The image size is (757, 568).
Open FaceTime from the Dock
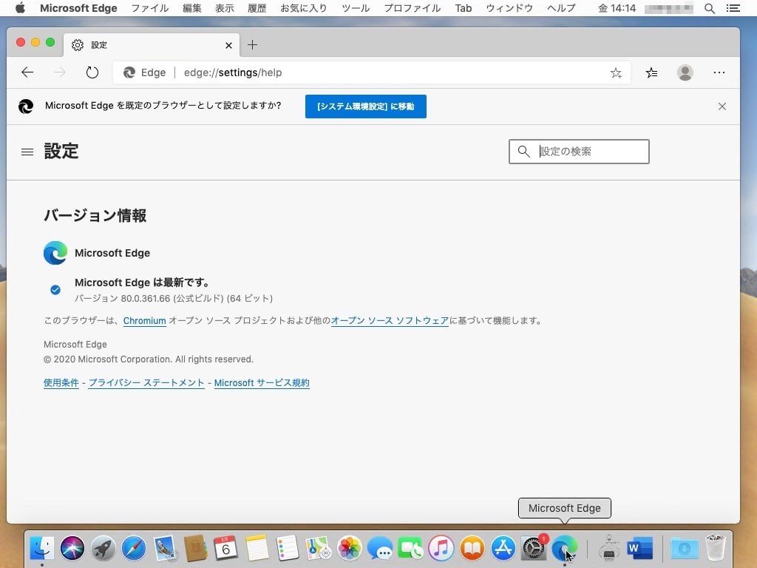point(410,548)
